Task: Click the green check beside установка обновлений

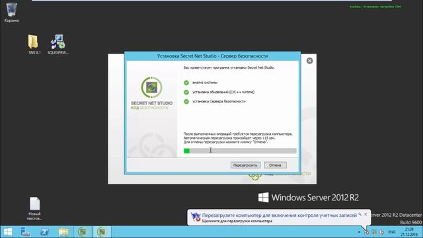Action: click(x=186, y=93)
